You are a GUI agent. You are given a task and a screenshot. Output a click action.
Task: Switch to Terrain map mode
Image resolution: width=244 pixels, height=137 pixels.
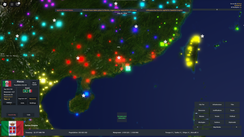(217, 116)
